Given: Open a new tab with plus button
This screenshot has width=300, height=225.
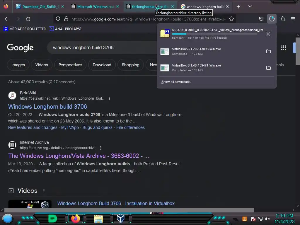Looking at the screenshot, I should (x=238, y=7).
